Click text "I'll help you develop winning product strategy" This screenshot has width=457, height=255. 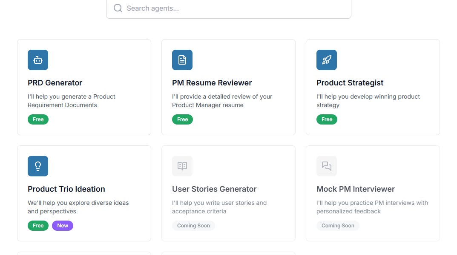point(368,101)
